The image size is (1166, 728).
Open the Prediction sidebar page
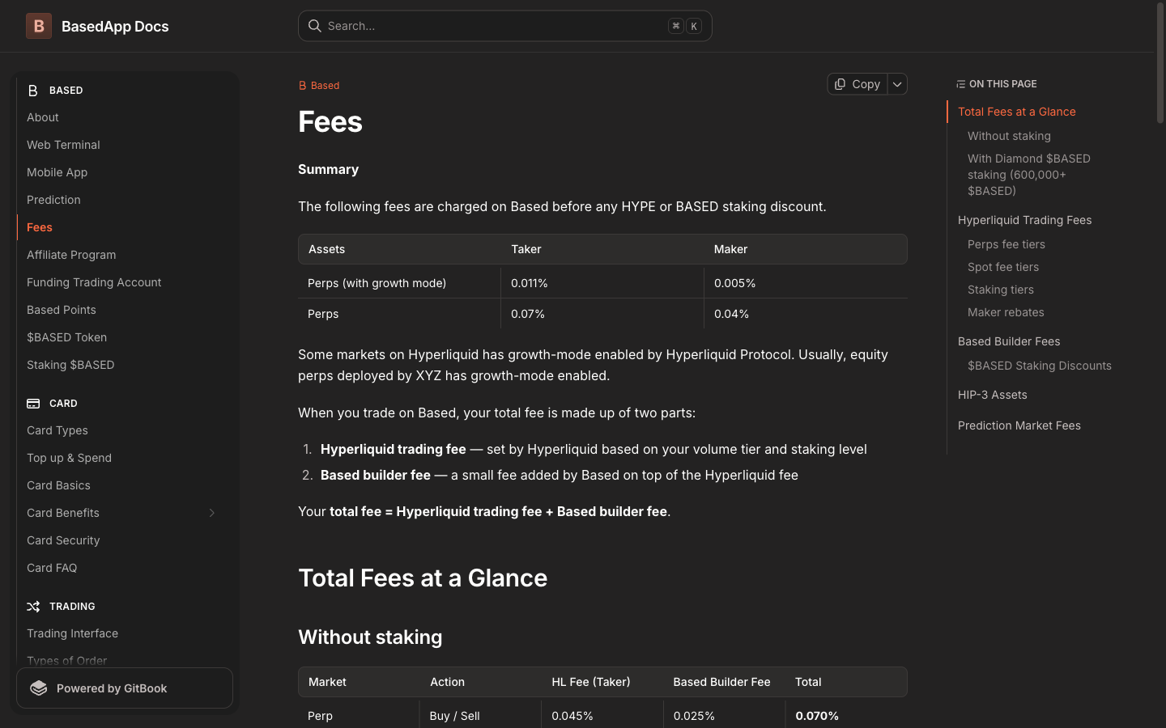(x=125, y=200)
